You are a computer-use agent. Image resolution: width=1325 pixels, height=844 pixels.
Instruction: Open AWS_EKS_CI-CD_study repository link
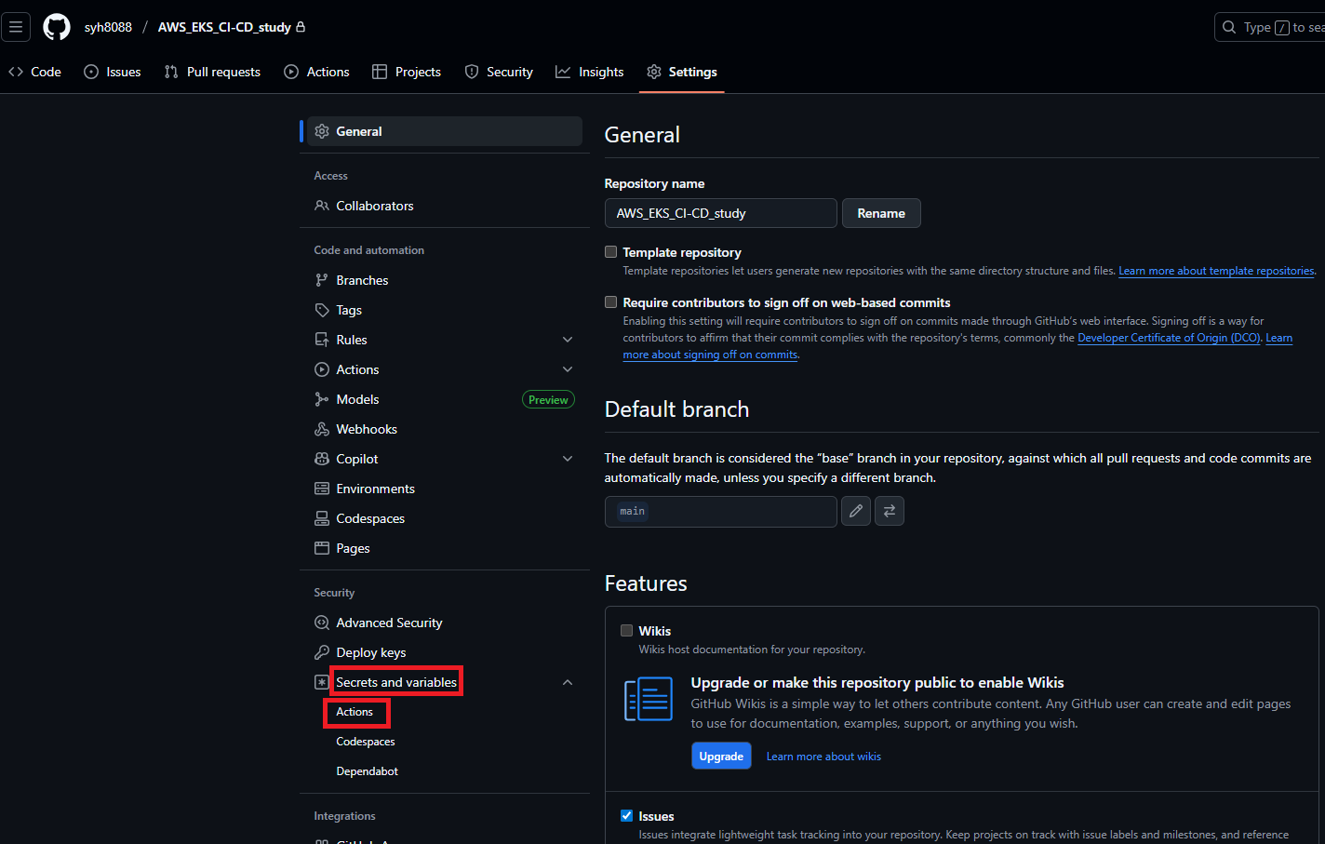point(224,27)
